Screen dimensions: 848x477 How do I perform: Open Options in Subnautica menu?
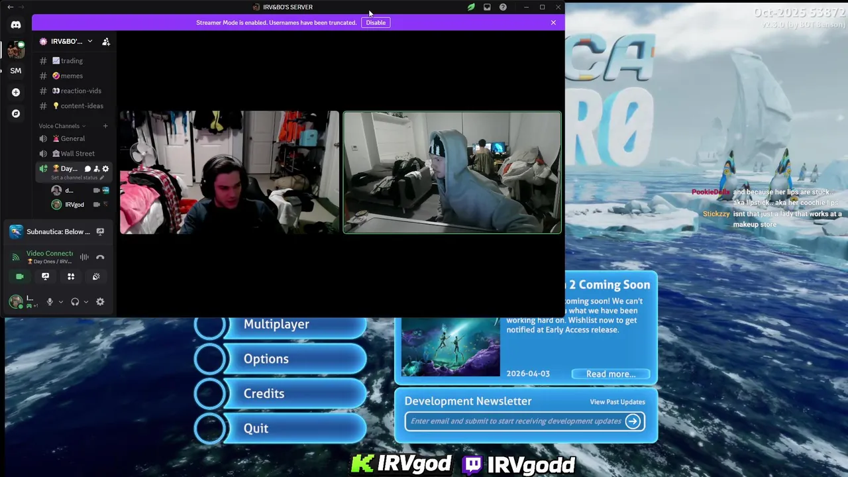(x=281, y=359)
